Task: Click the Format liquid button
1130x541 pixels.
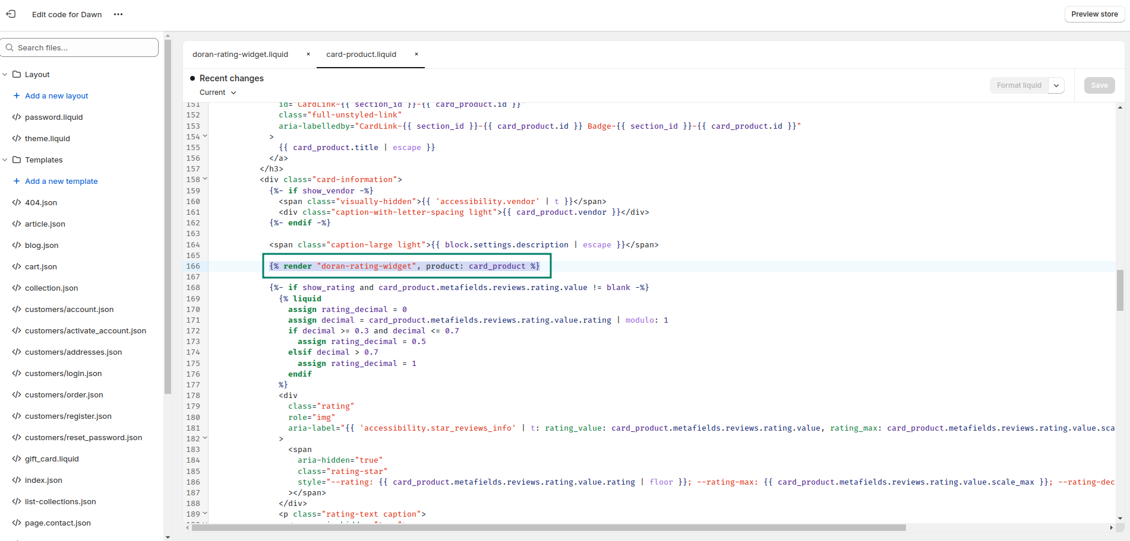Action: 1019,85
